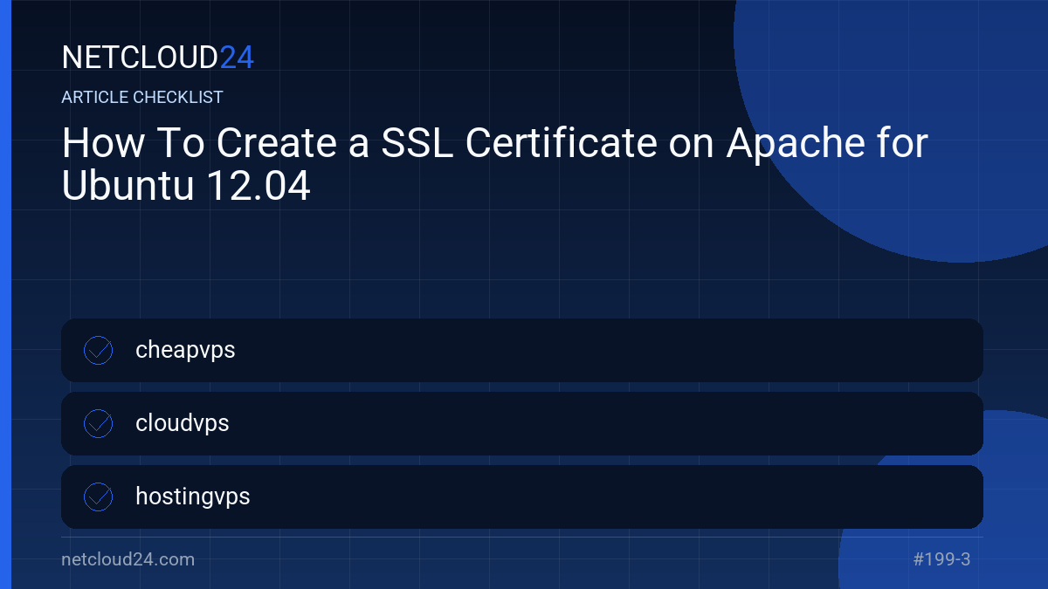Viewport: 1048px width, 589px height.
Task: Click the checkmark icon beside cloudvps
Action: 98,423
